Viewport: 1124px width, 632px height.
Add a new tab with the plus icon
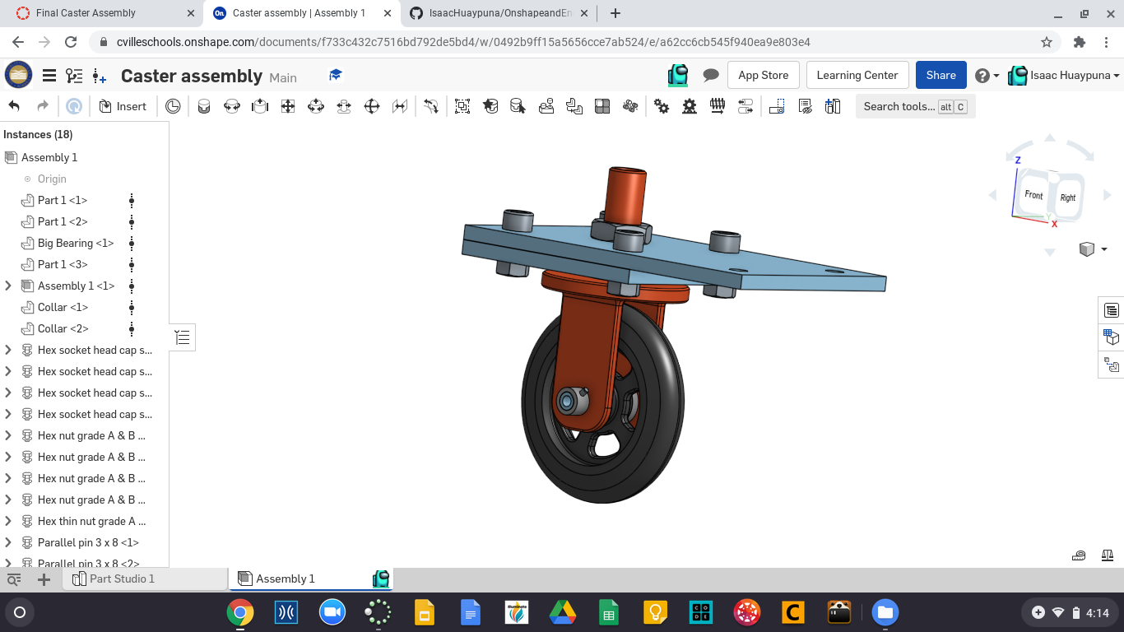[x=44, y=579]
